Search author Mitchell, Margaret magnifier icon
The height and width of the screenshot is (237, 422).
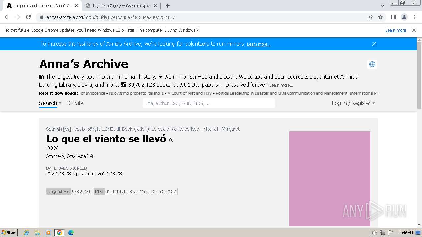coord(92,156)
